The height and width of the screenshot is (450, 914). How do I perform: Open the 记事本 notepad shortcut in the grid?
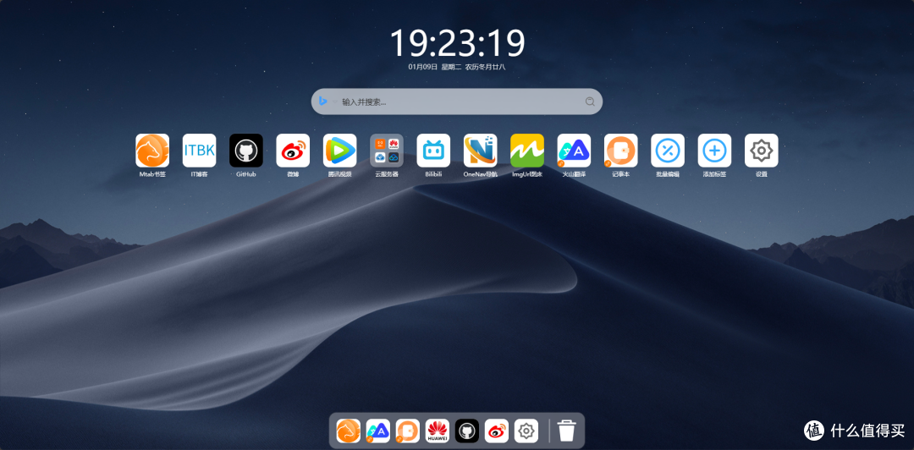pyautogui.click(x=621, y=151)
